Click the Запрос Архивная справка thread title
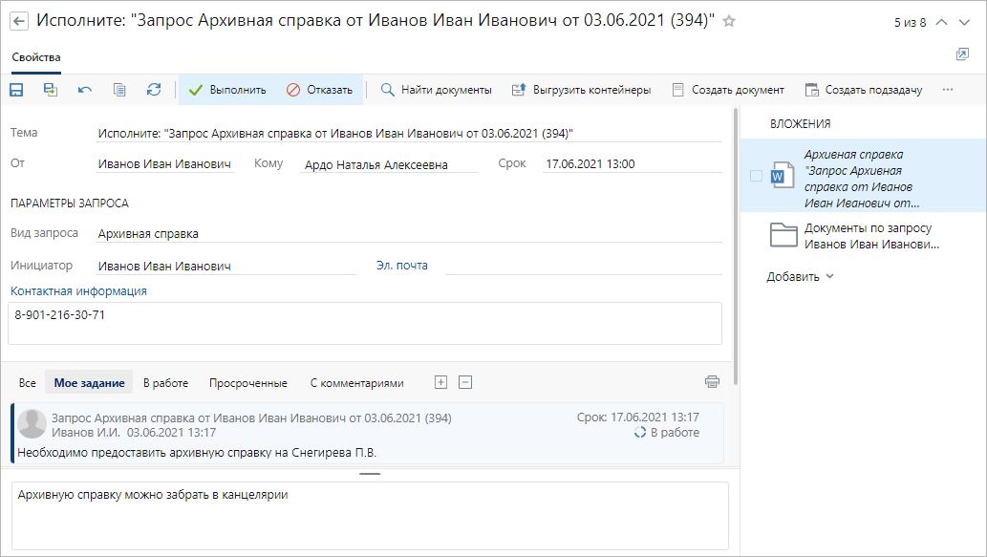Viewport: 987px width, 557px height. coord(251,418)
